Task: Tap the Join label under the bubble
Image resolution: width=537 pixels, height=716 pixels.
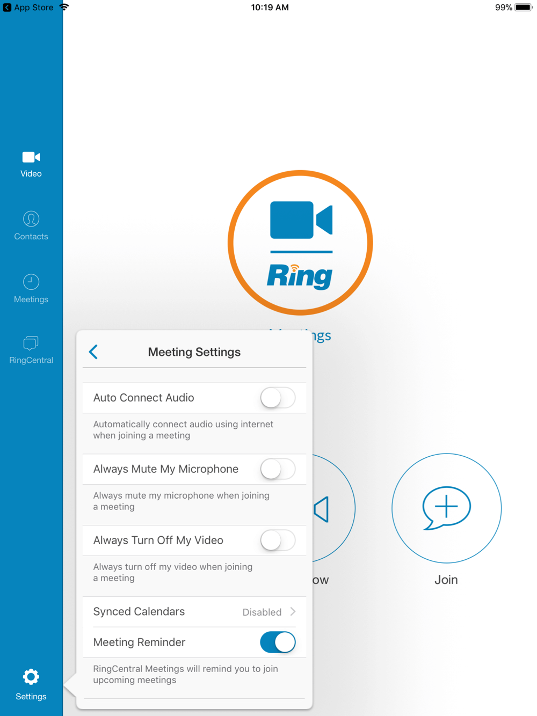Action: (x=446, y=580)
